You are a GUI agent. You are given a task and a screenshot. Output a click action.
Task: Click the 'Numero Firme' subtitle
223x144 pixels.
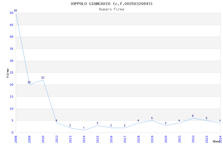point(111,9)
